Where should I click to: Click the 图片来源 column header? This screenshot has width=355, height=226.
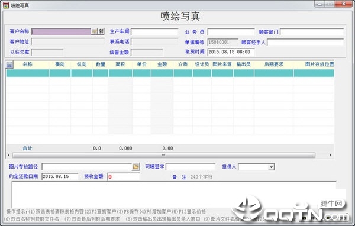point(222,64)
